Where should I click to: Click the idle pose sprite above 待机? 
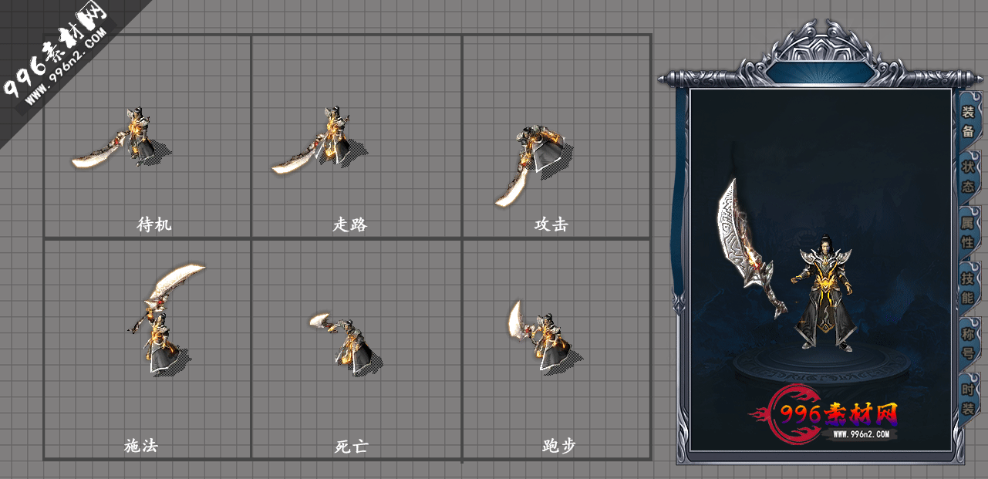point(122,138)
